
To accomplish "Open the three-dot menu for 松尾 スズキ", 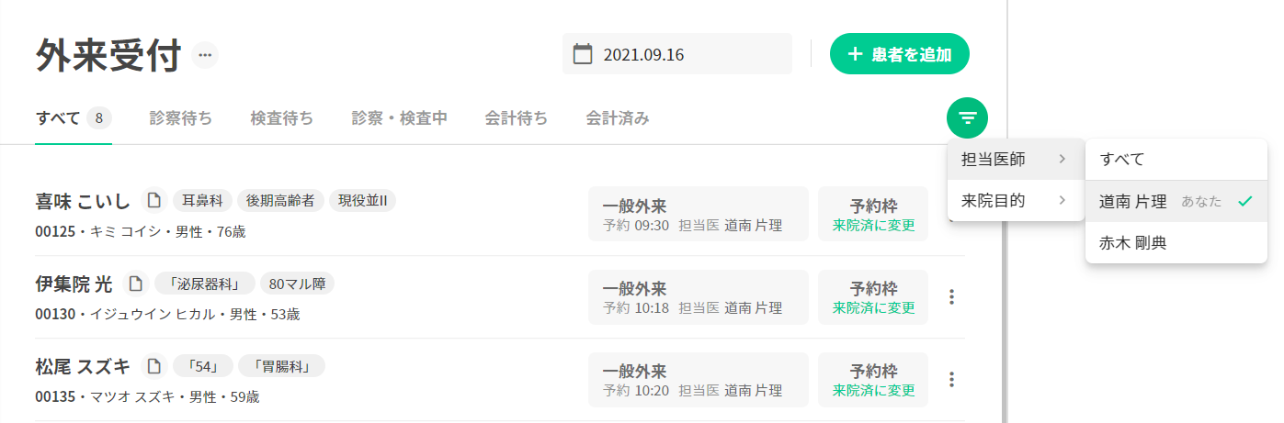I will coord(952,379).
